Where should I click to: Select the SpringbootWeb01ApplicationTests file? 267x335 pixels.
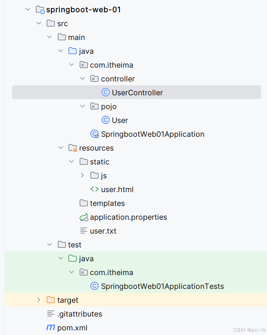click(162, 286)
